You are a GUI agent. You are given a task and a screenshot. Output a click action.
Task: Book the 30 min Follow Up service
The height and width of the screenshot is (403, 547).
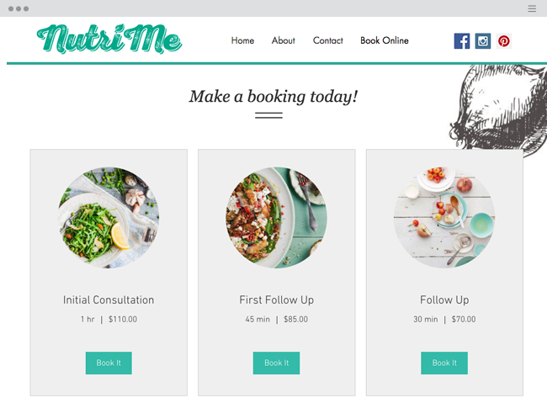point(444,363)
